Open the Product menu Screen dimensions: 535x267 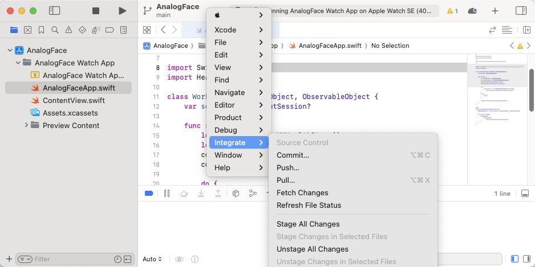pyautogui.click(x=239, y=117)
